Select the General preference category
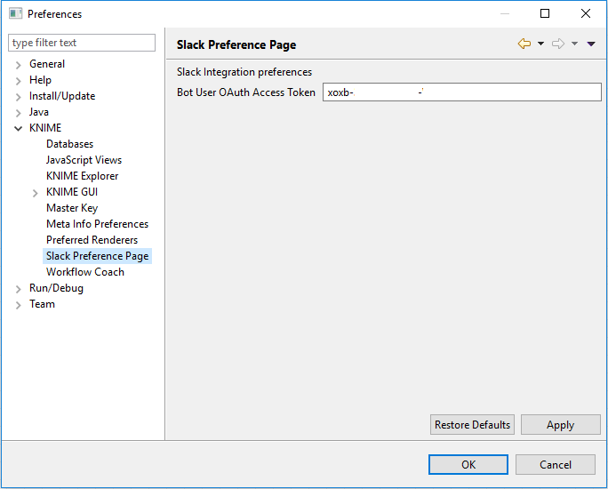 [47, 64]
